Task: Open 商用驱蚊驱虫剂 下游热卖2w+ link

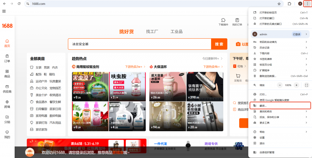Action: coord(135,67)
